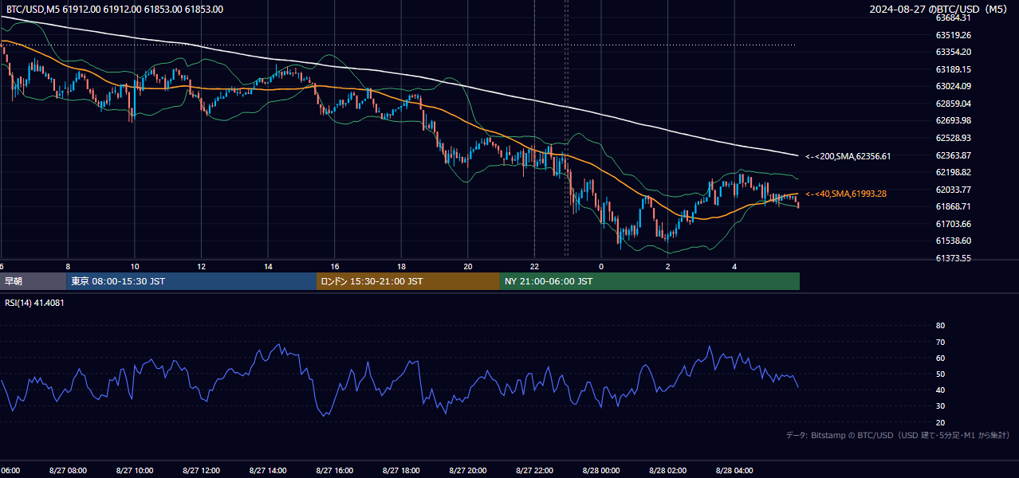Click the 200 SMA label reading 62356.61
The image size is (1019, 478).
point(848,156)
